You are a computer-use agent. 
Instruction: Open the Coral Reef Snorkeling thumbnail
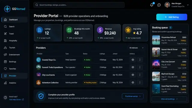pyautogui.click(x=156, y=89)
